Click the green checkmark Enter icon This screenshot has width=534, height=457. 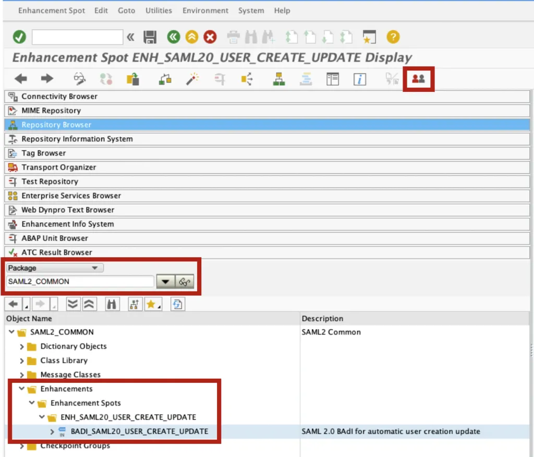(x=19, y=37)
